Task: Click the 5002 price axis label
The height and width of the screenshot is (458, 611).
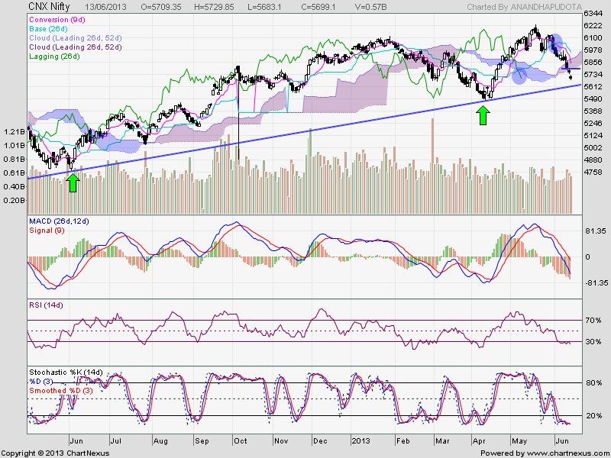Action: [593, 147]
